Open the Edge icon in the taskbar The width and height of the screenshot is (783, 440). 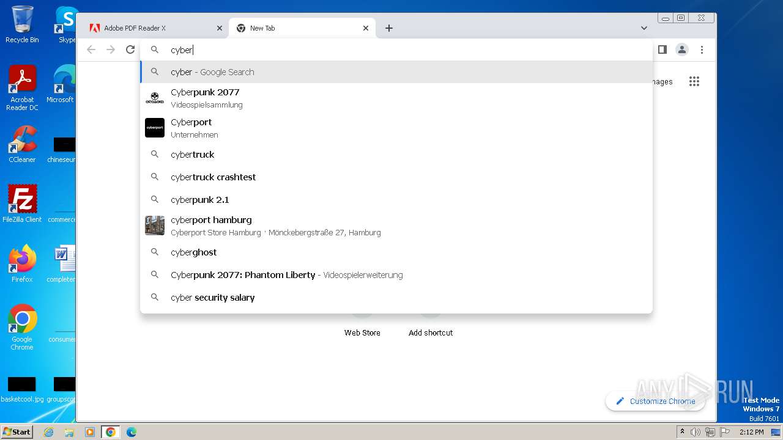pyautogui.click(x=131, y=432)
